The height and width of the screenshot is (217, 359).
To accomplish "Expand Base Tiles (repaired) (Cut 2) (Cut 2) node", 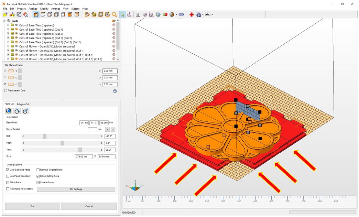I will pos(8,38).
